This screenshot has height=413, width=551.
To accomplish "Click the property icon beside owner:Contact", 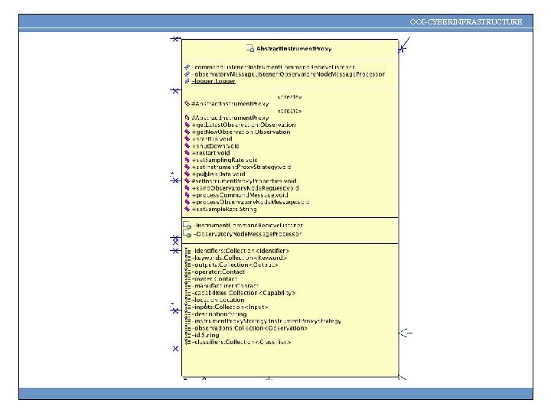I will [x=187, y=279].
